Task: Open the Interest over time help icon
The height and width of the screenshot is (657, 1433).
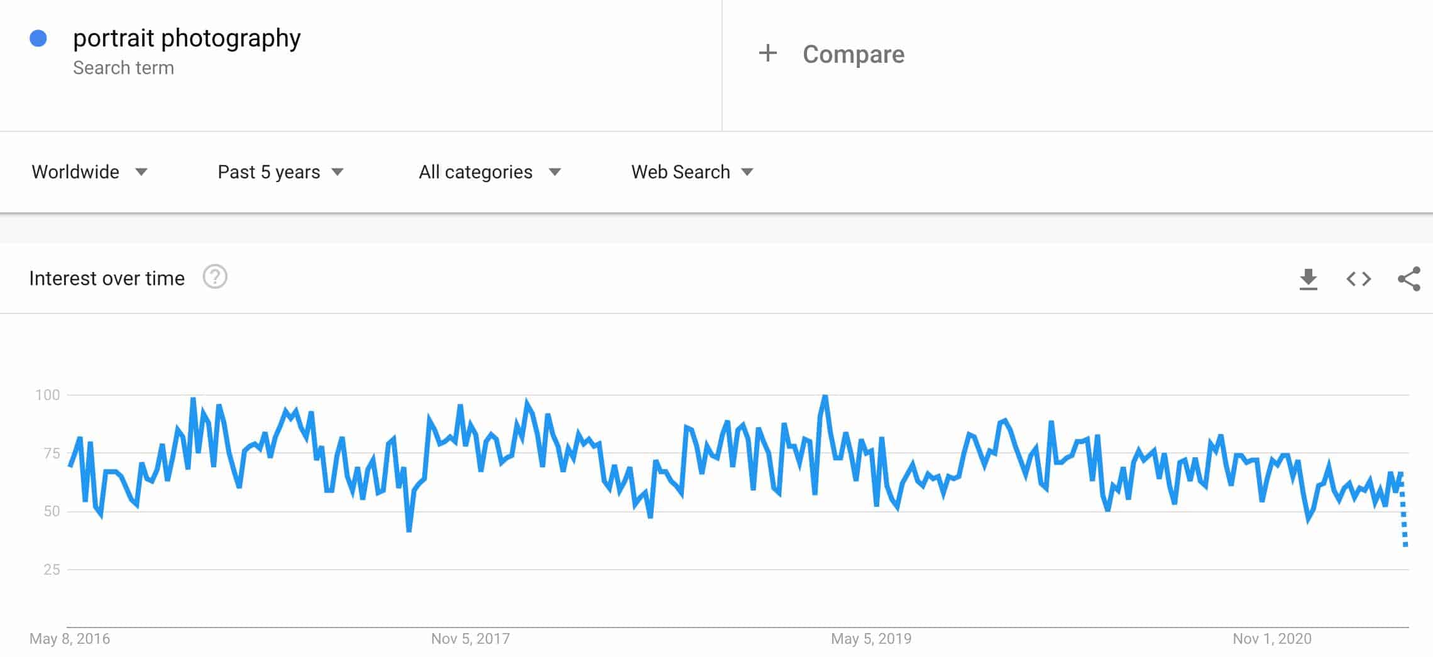Action: coord(215,277)
